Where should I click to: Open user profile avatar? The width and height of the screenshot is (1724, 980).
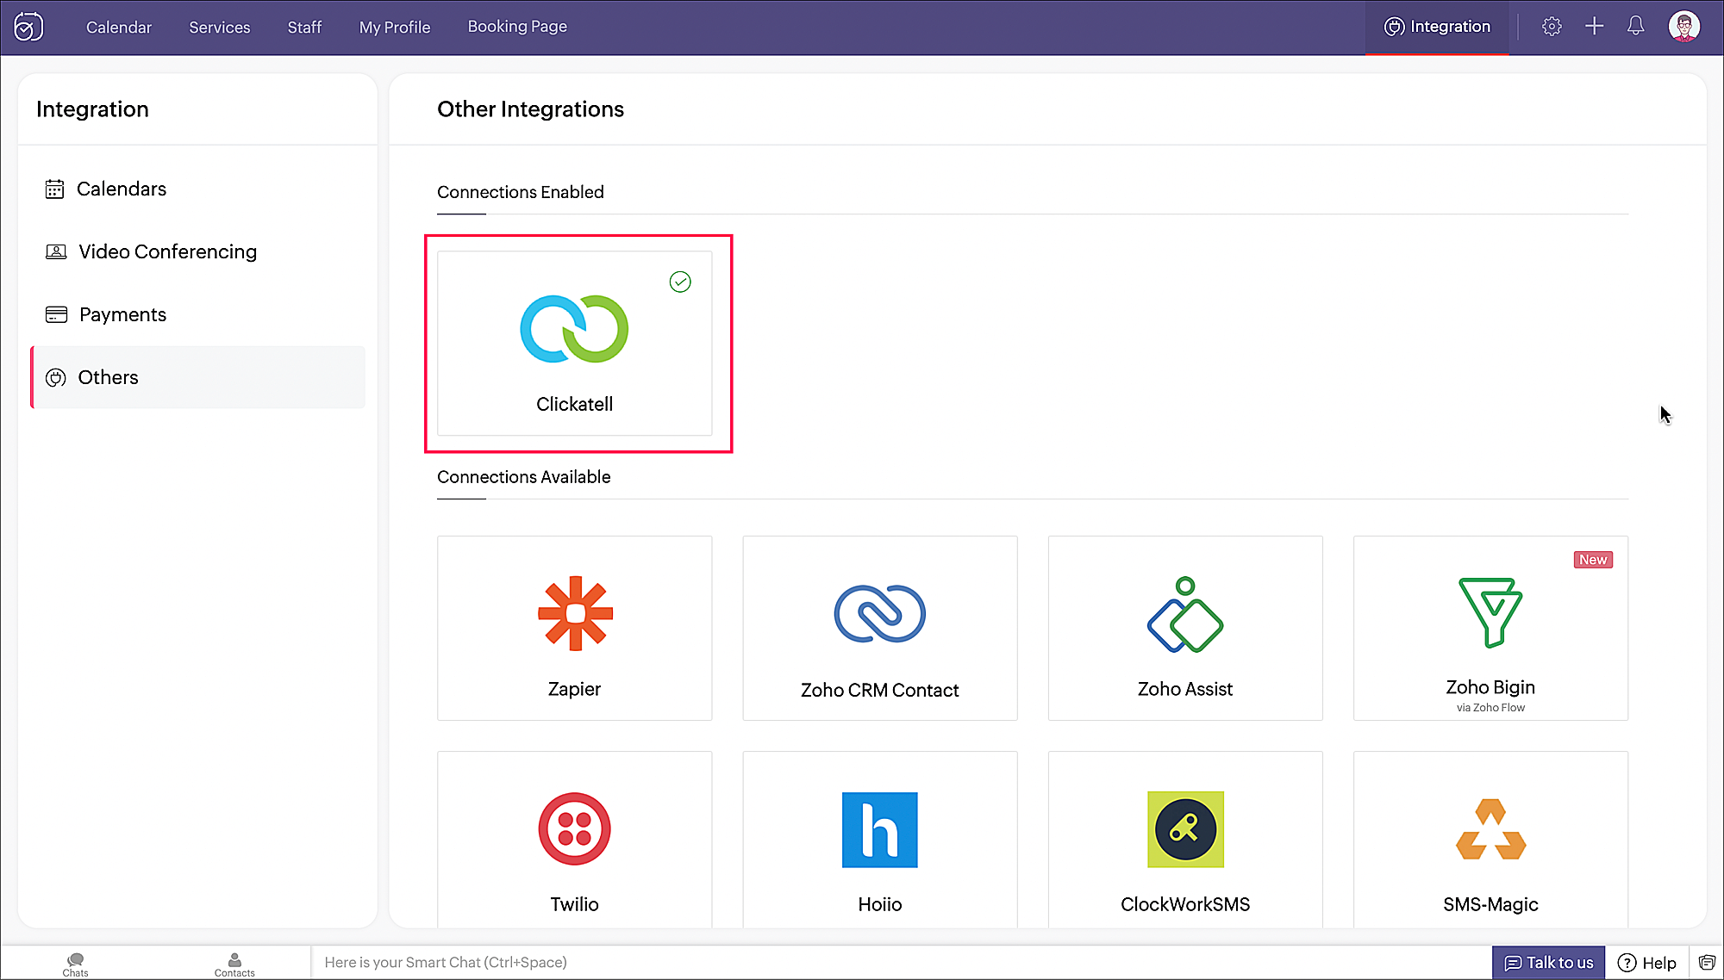click(1683, 27)
